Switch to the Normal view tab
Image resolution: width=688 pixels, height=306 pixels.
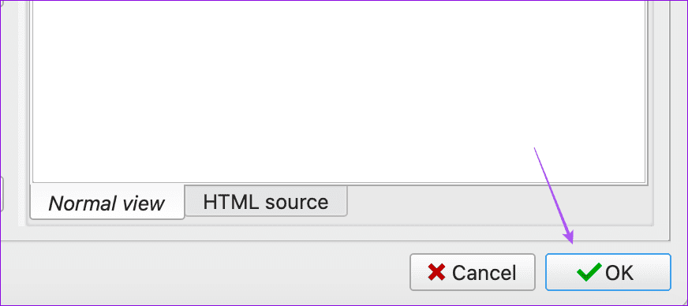point(107,202)
